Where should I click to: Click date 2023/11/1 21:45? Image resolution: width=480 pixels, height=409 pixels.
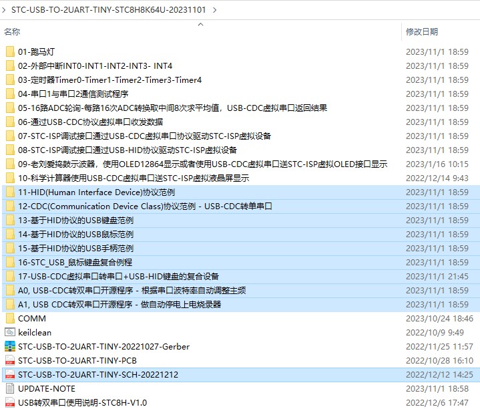pyautogui.click(x=437, y=277)
